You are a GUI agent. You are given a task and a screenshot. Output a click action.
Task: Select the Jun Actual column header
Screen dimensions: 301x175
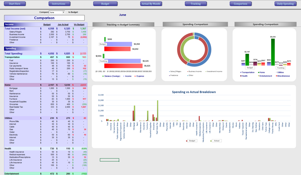point(63,24)
